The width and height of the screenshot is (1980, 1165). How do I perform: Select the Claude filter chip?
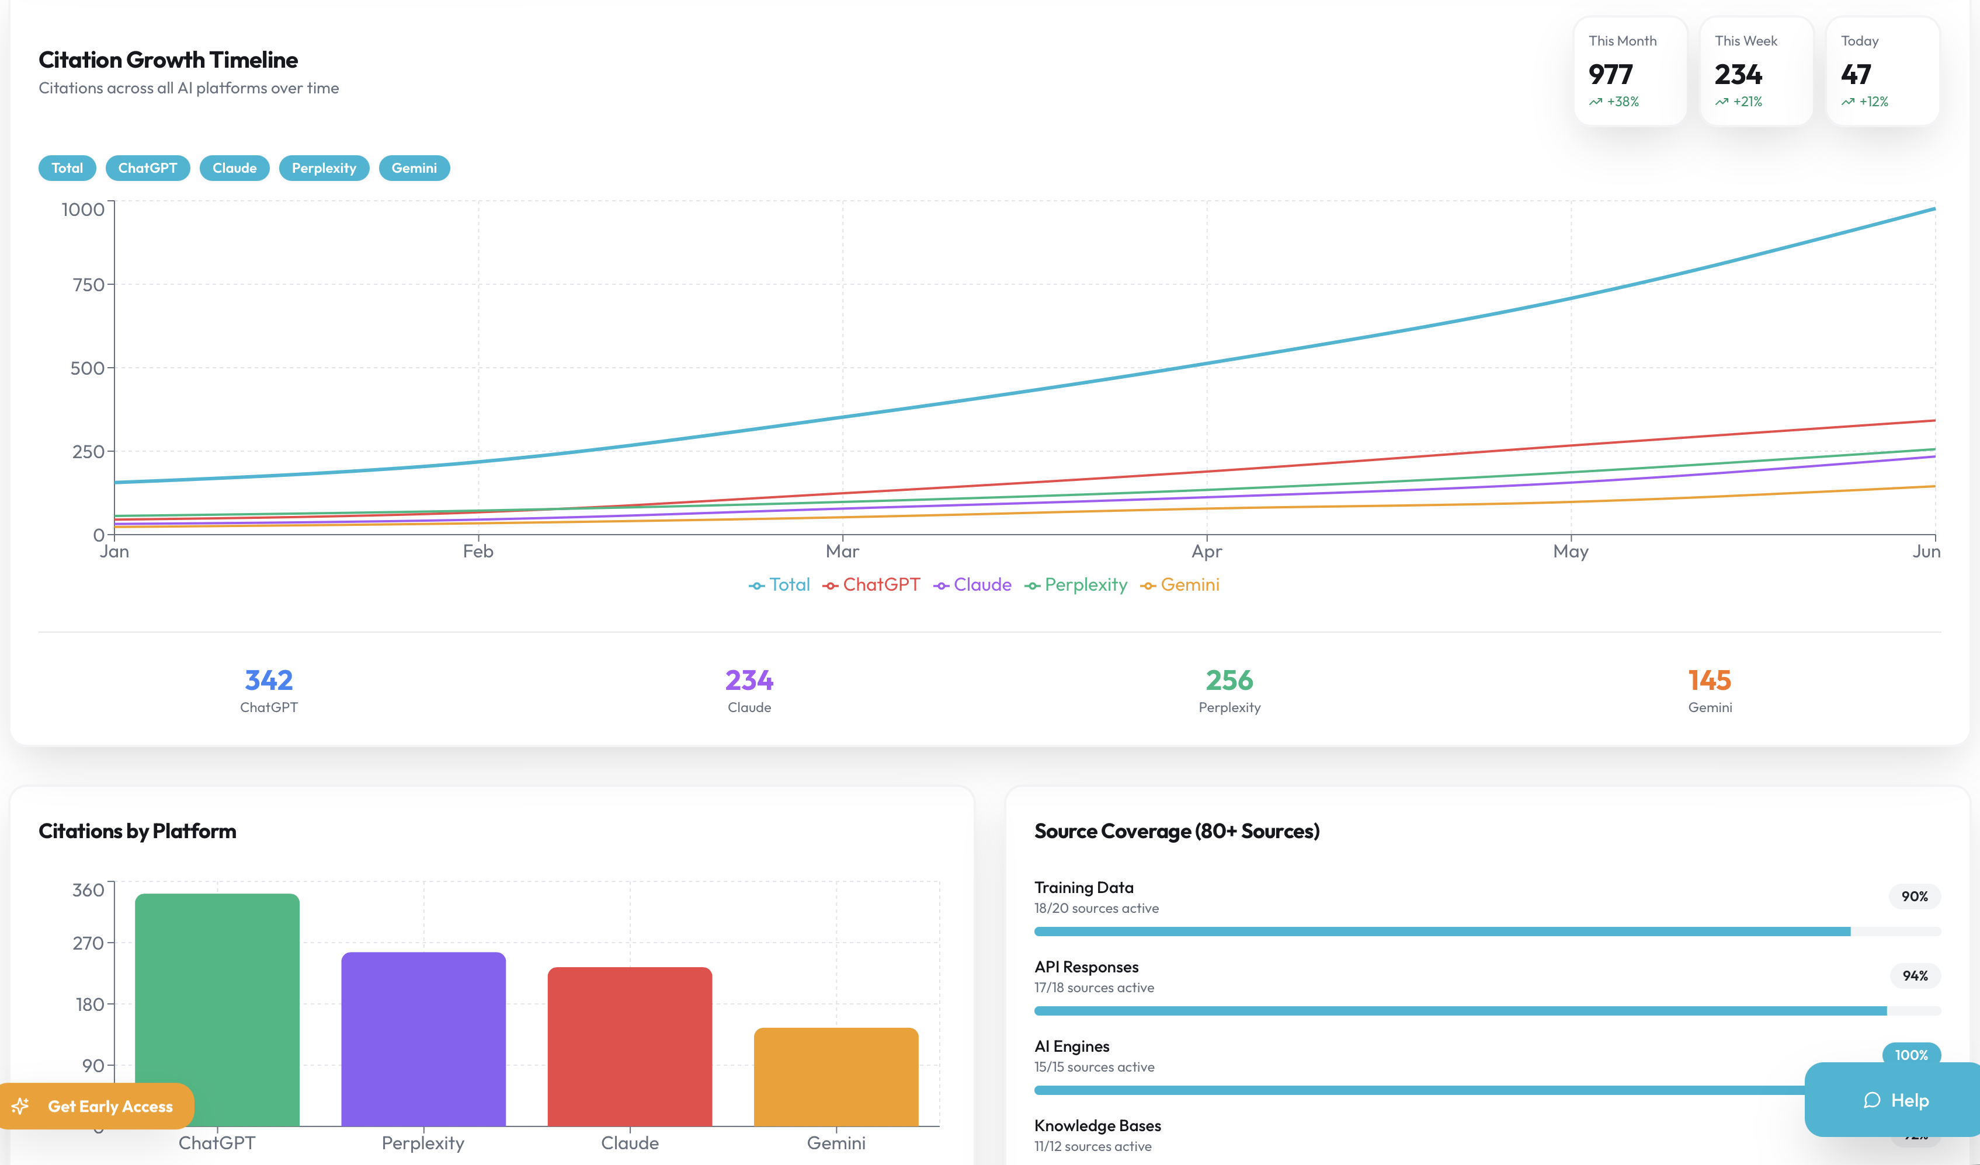(234, 168)
